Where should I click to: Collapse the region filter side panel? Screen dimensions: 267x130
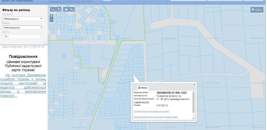click(x=46, y=43)
